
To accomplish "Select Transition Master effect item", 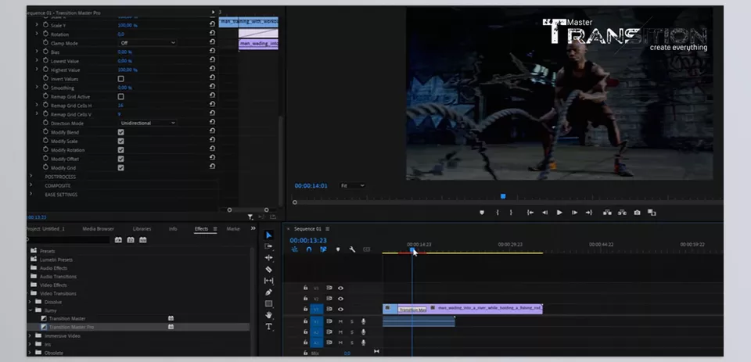I will (67, 318).
